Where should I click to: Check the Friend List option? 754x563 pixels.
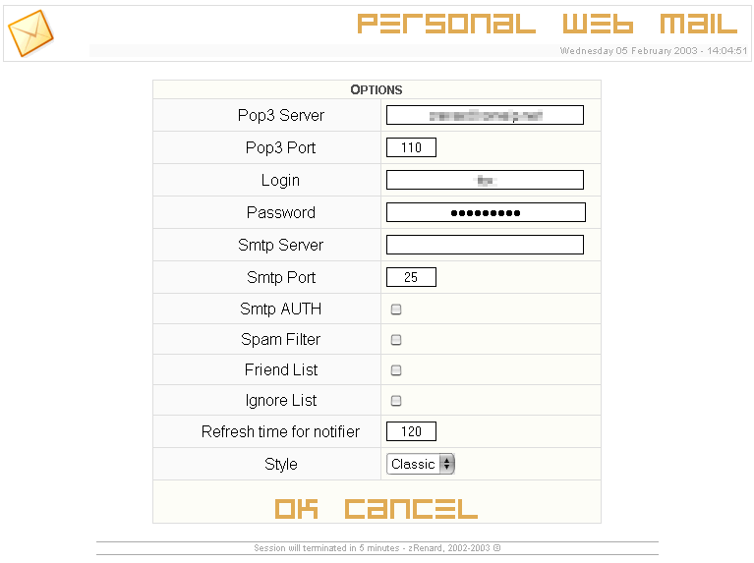click(x=396, y=370)
